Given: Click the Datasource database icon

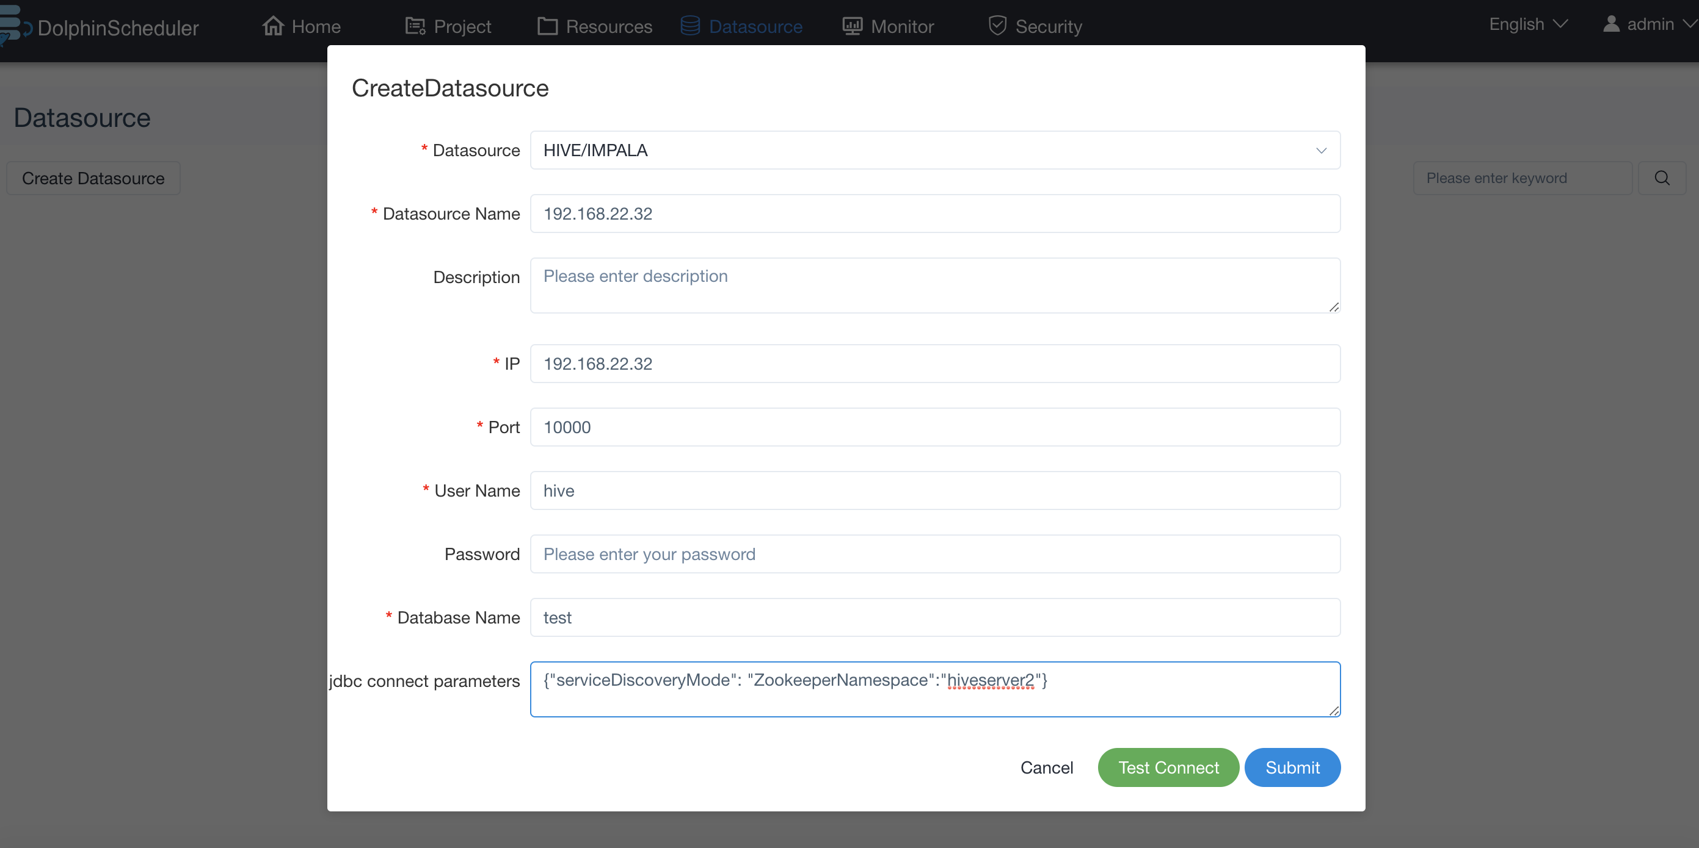Looking at the screenshot, I should (x=690, y=26).
